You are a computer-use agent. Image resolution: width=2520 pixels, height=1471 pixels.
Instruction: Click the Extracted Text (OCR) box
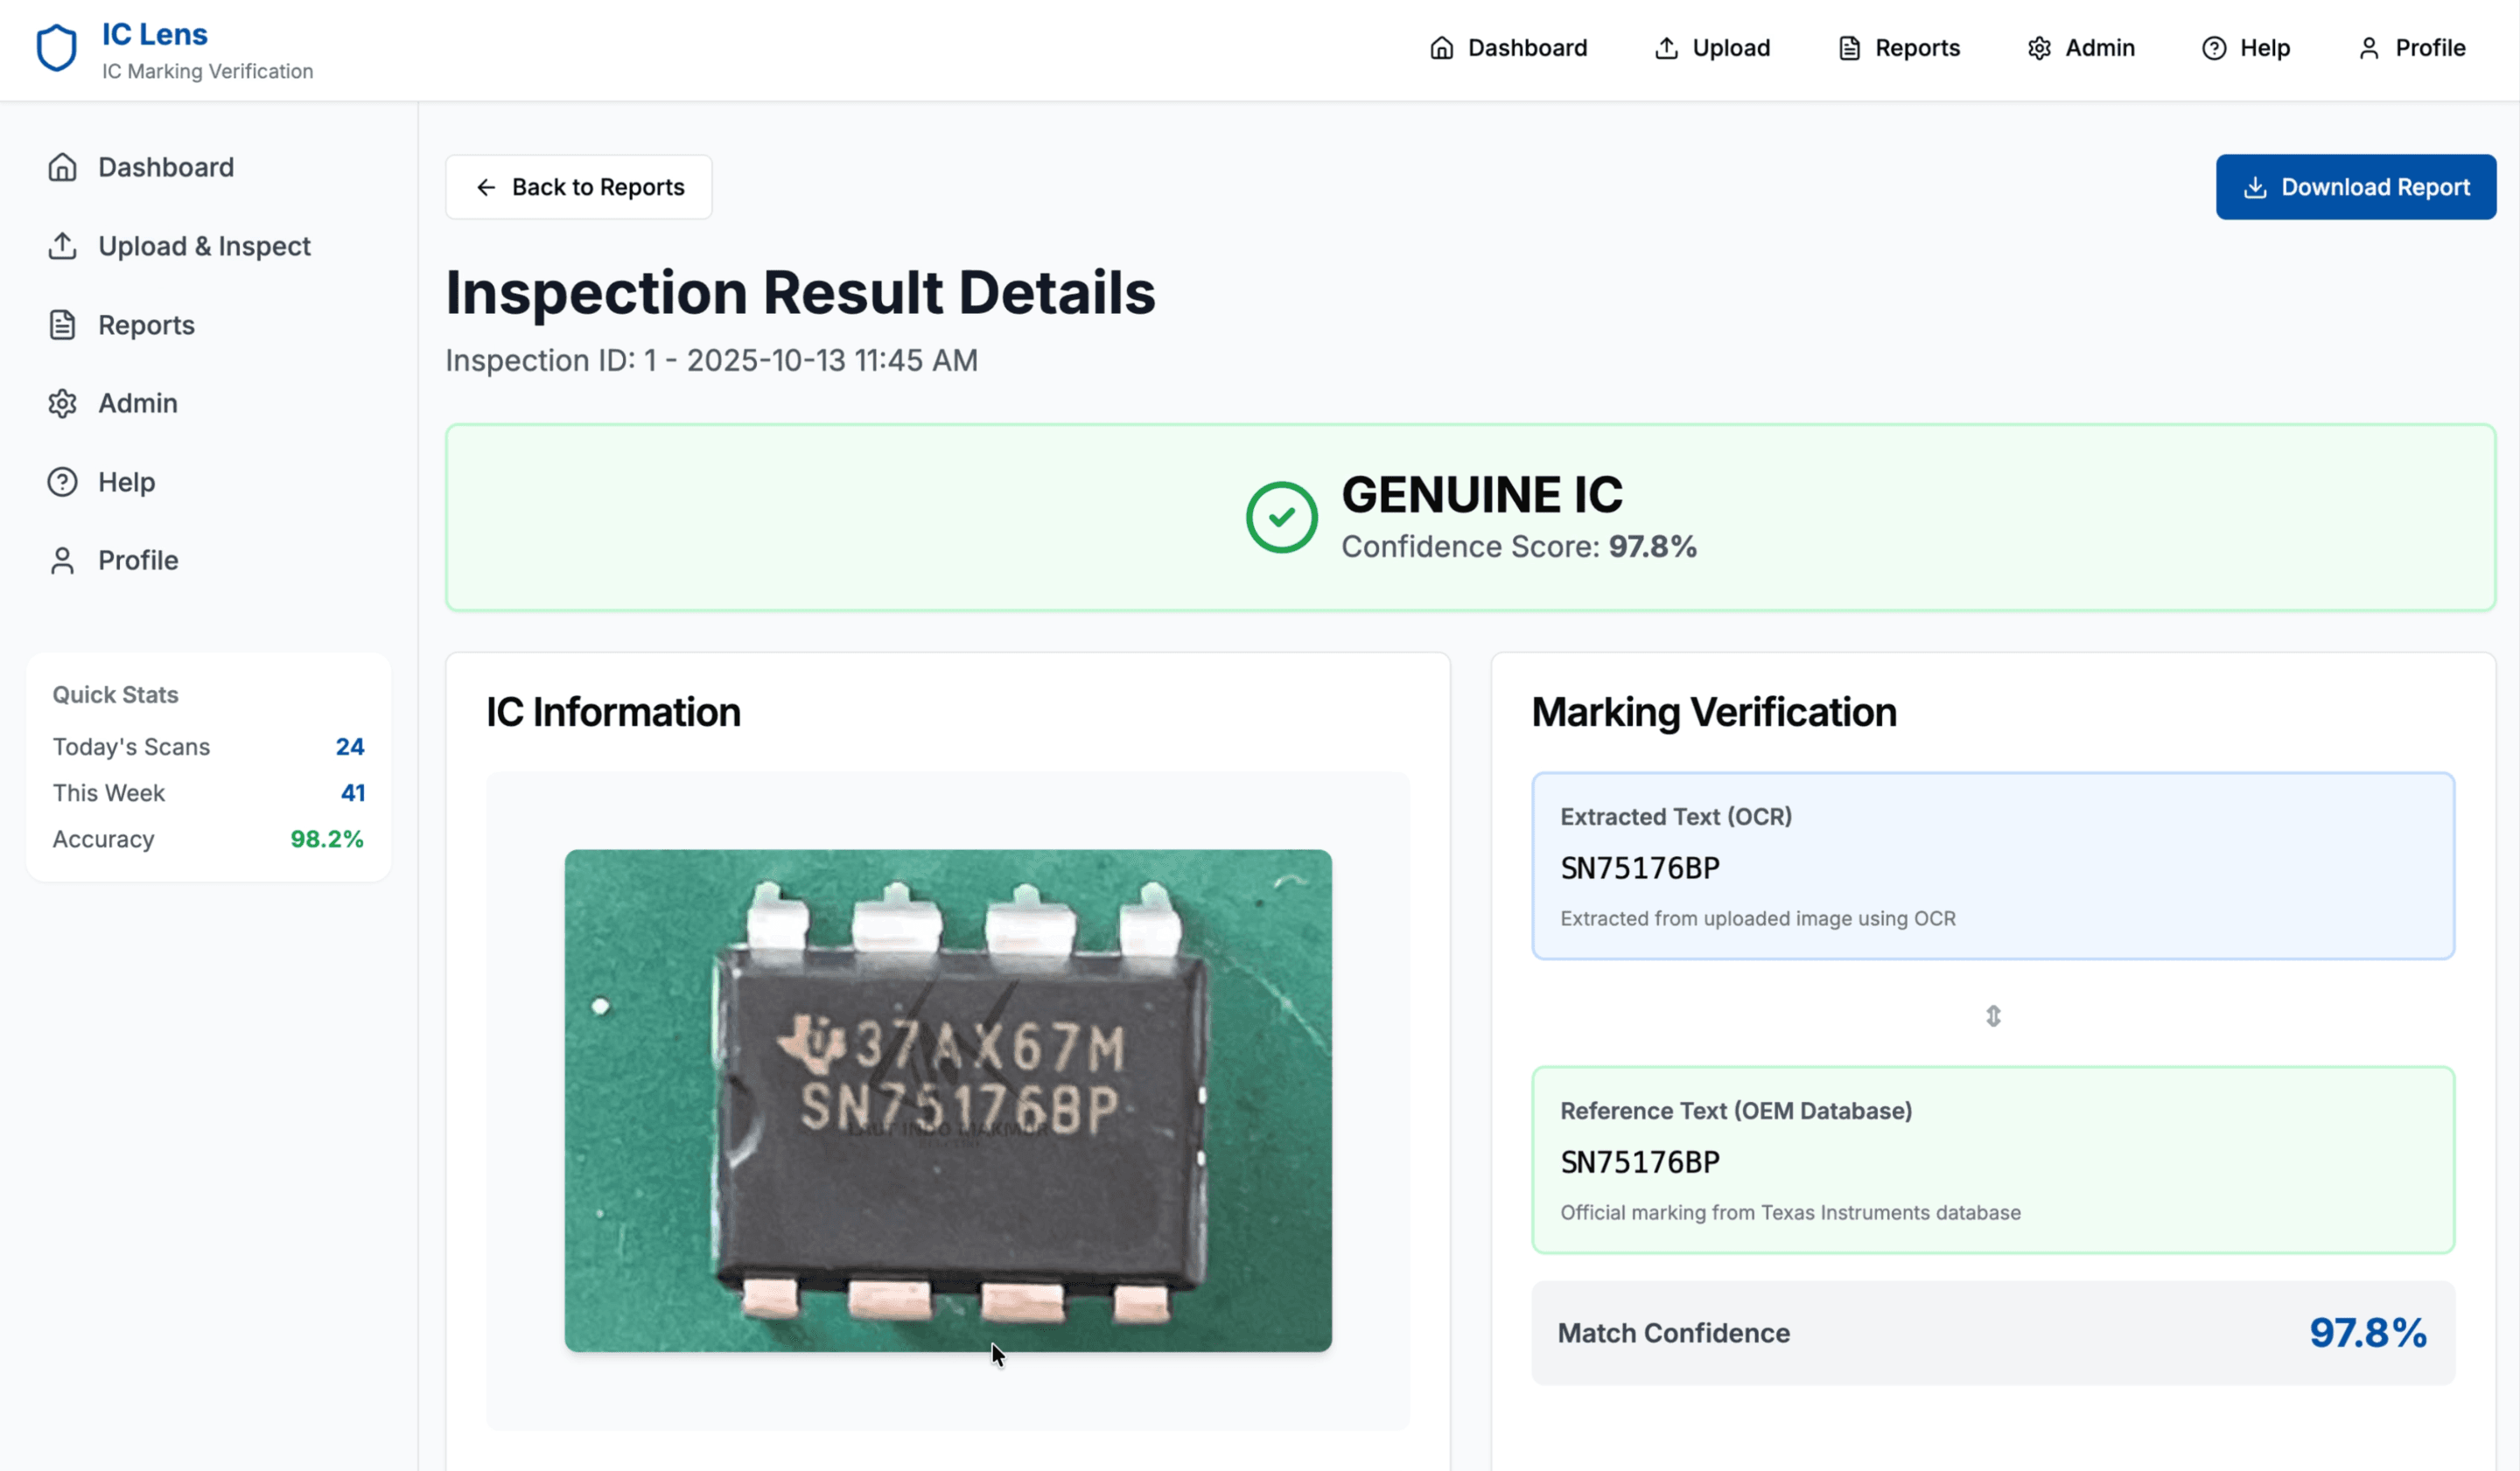[1992, 866]
